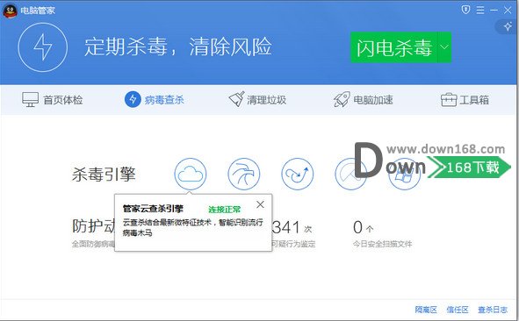Image resolution: width=519 pixels, height=321 pixels.
Task: Click the cloud engine icon
Action: [x=191, y=174]
